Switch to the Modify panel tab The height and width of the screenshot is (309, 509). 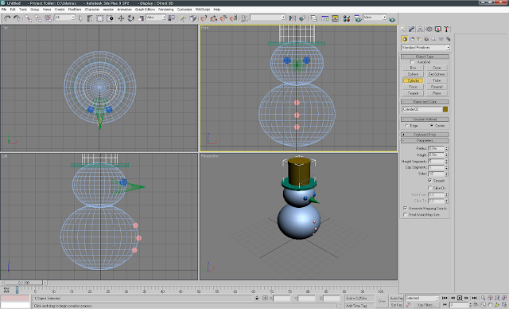tap(411, 29)
